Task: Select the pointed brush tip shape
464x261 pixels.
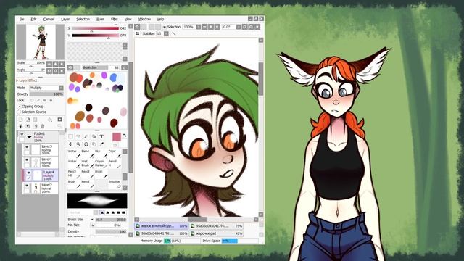Action: (102, 212)
